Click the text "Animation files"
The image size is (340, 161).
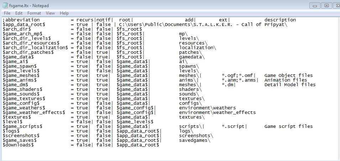click(x=286, y=80)
